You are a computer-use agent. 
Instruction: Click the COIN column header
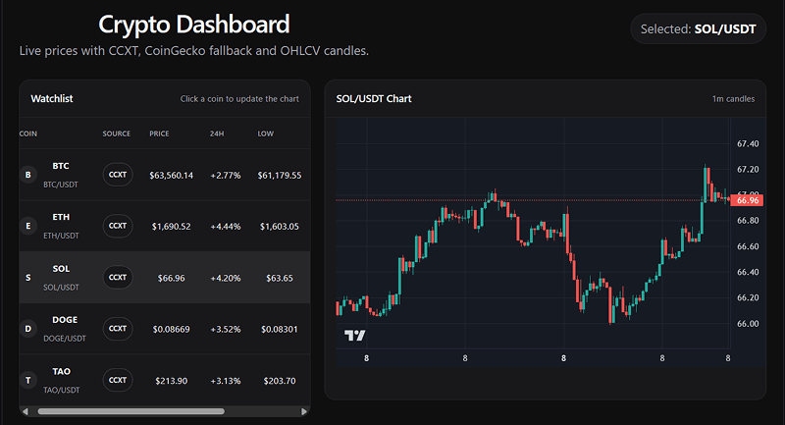[x=28, y=133]
